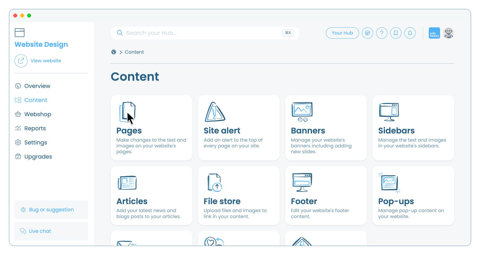Click the Upgrades calendar-check icon
This screenshot has width=480, height=255.
(x=18, y=157)
